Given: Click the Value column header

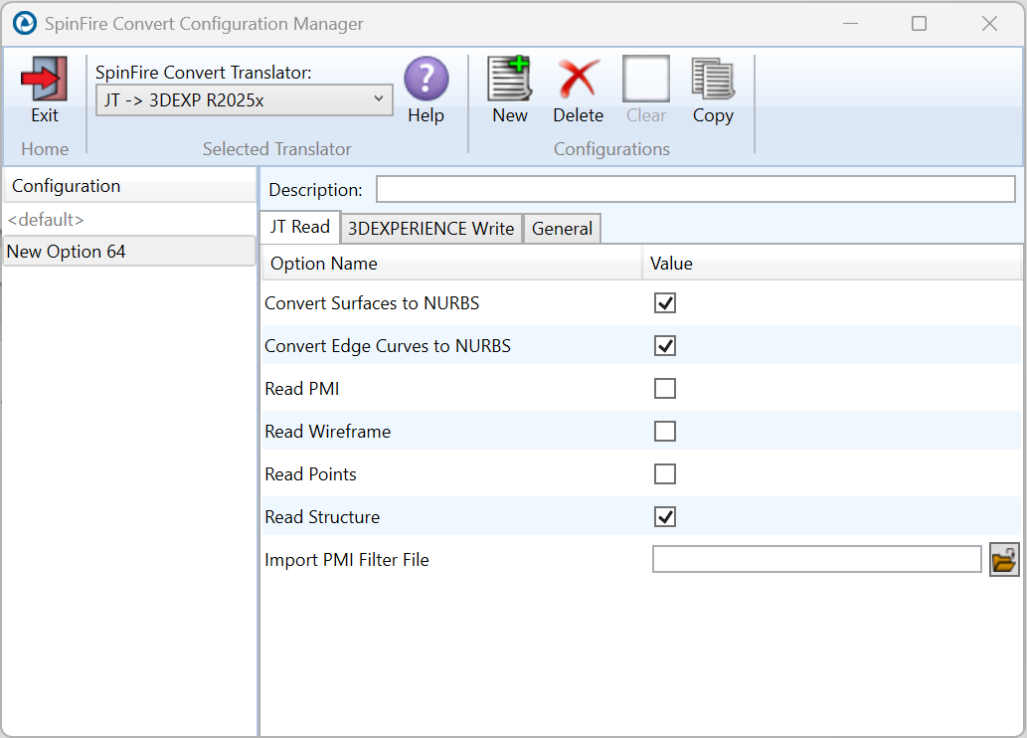Looking at the screenshot, I should (x=832, y=264).
